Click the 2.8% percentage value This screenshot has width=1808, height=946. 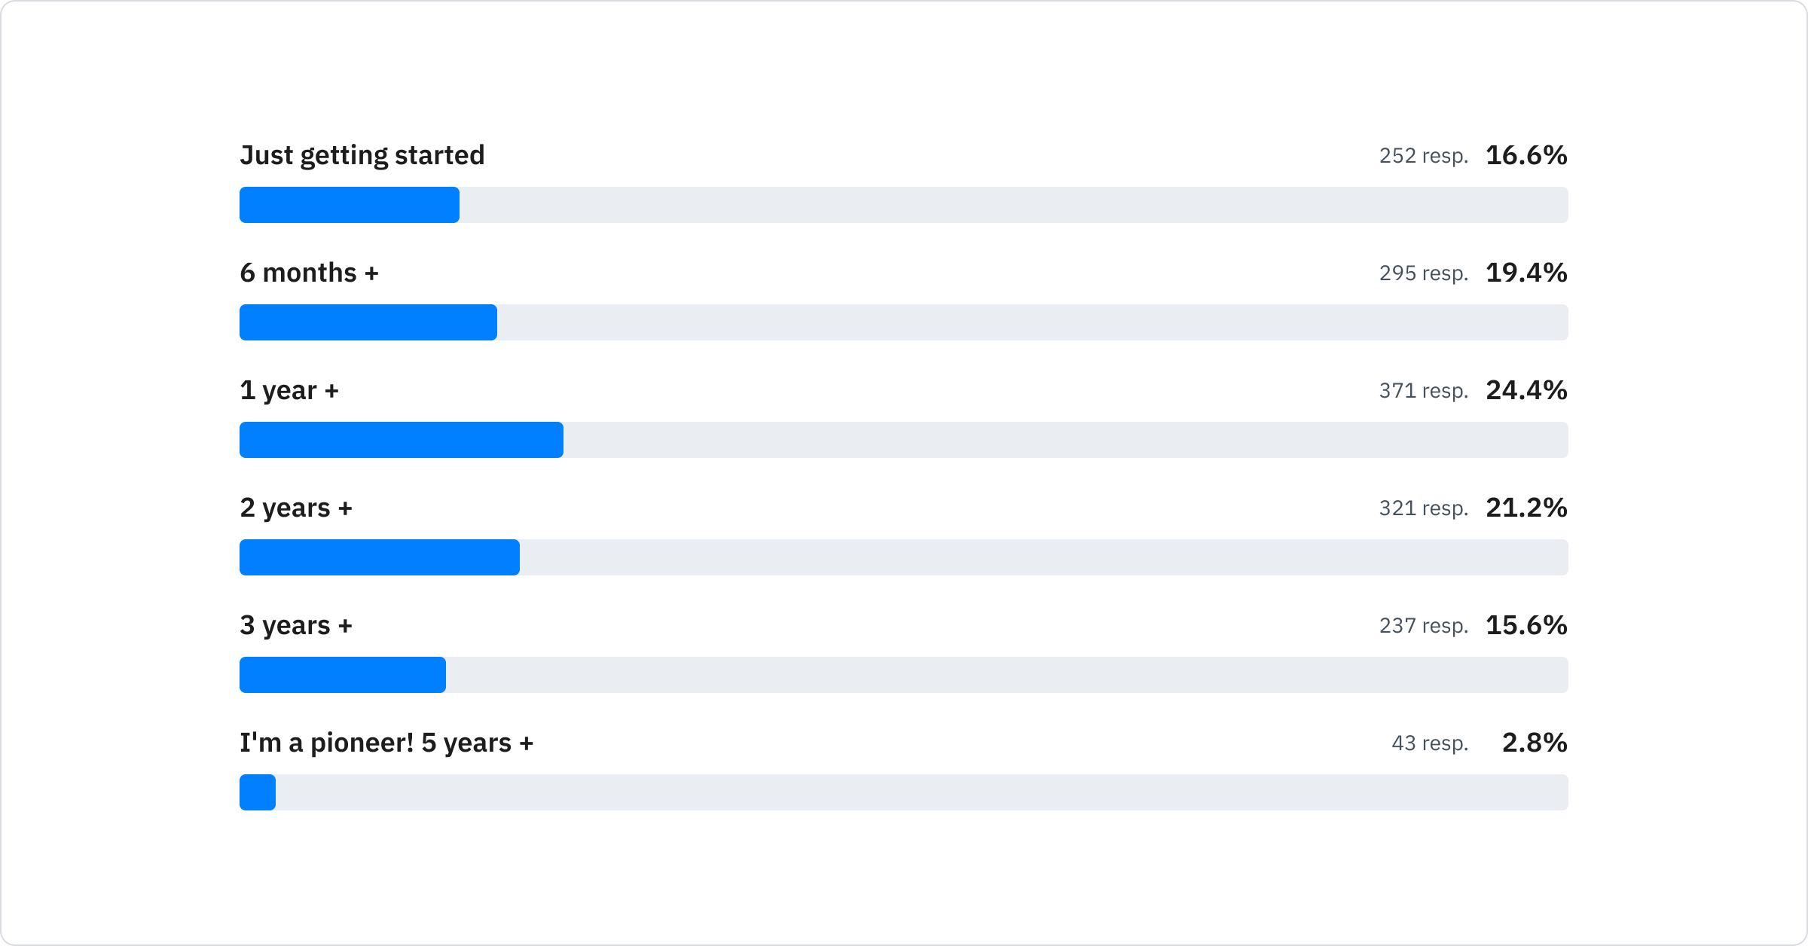pos(1535,743)
